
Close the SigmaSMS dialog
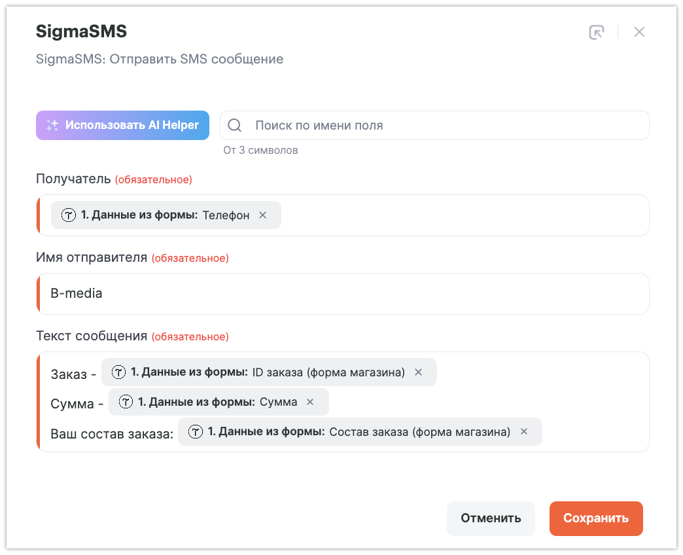point(639,32)
